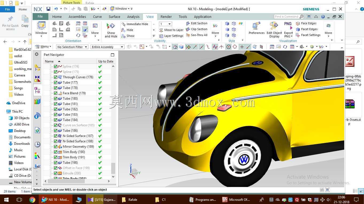Click the Edit Section button

[197, 23]
